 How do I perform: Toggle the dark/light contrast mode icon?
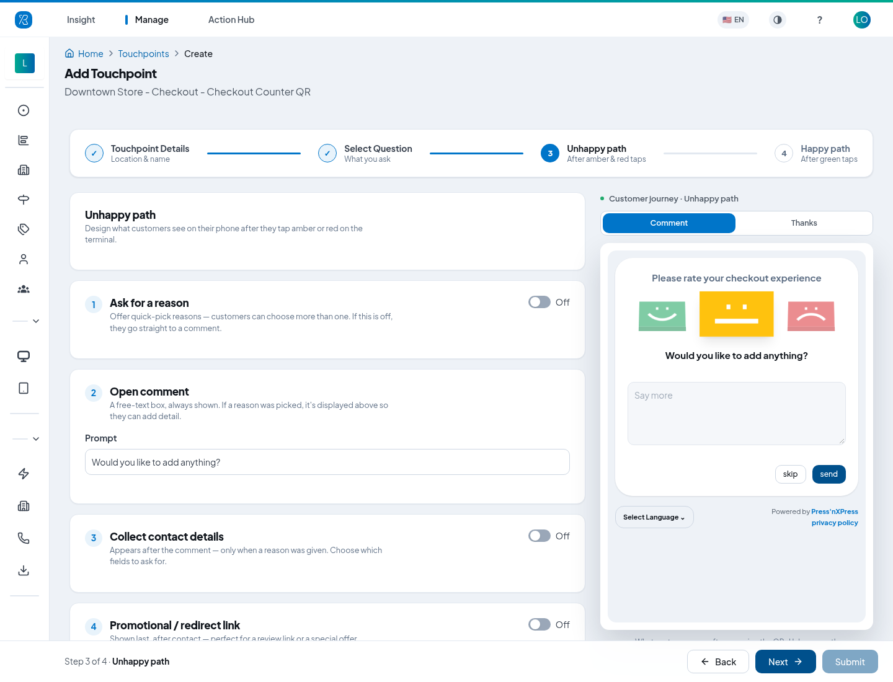[x=778, y=20]
